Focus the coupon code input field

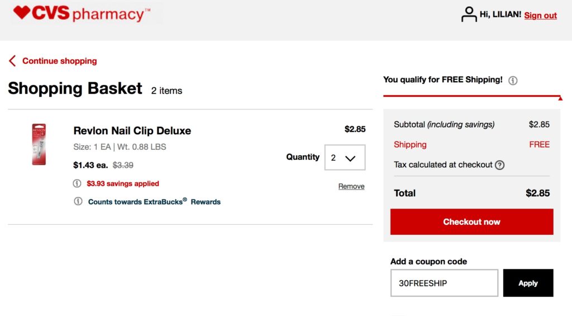pos(444,283)
